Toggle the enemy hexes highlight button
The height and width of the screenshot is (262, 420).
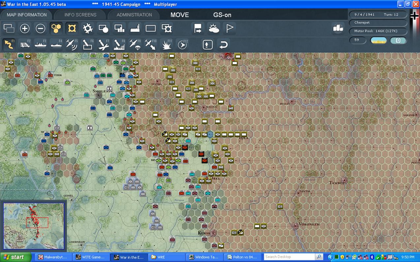click(x=72, y=29)
